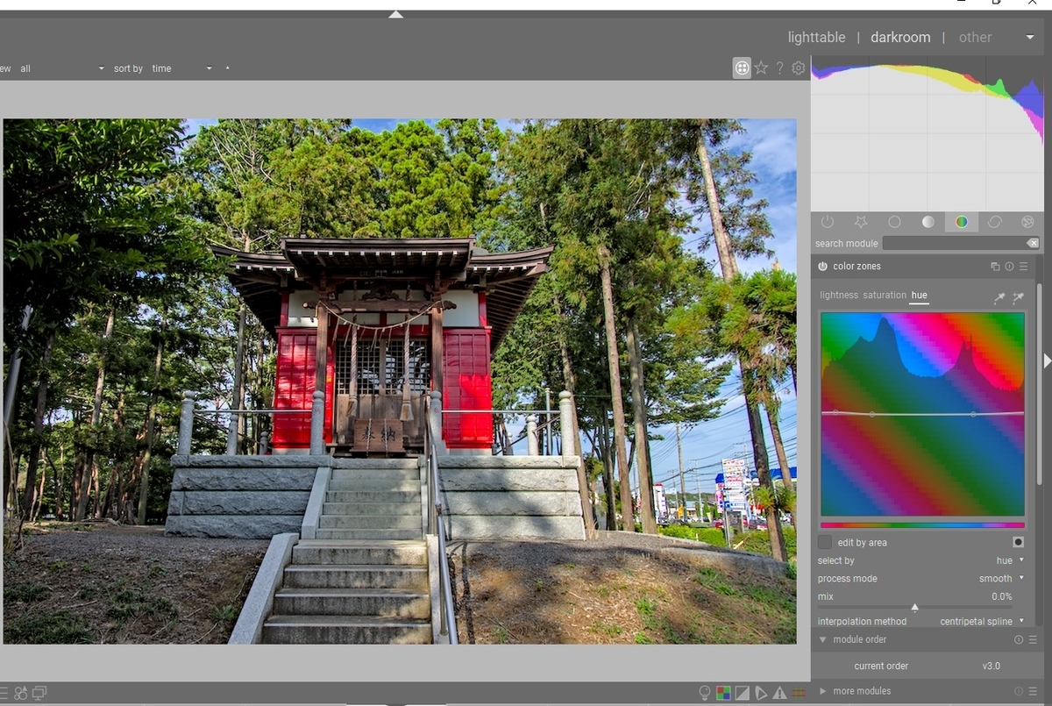Toggle the color zones module on/off
Screen dimensions: 1052x706
pos(822,267)
